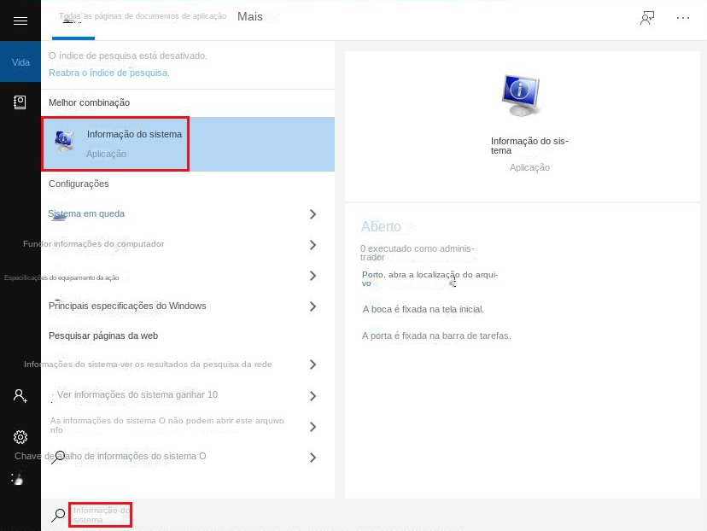Switch to the Todas tab

73,16
